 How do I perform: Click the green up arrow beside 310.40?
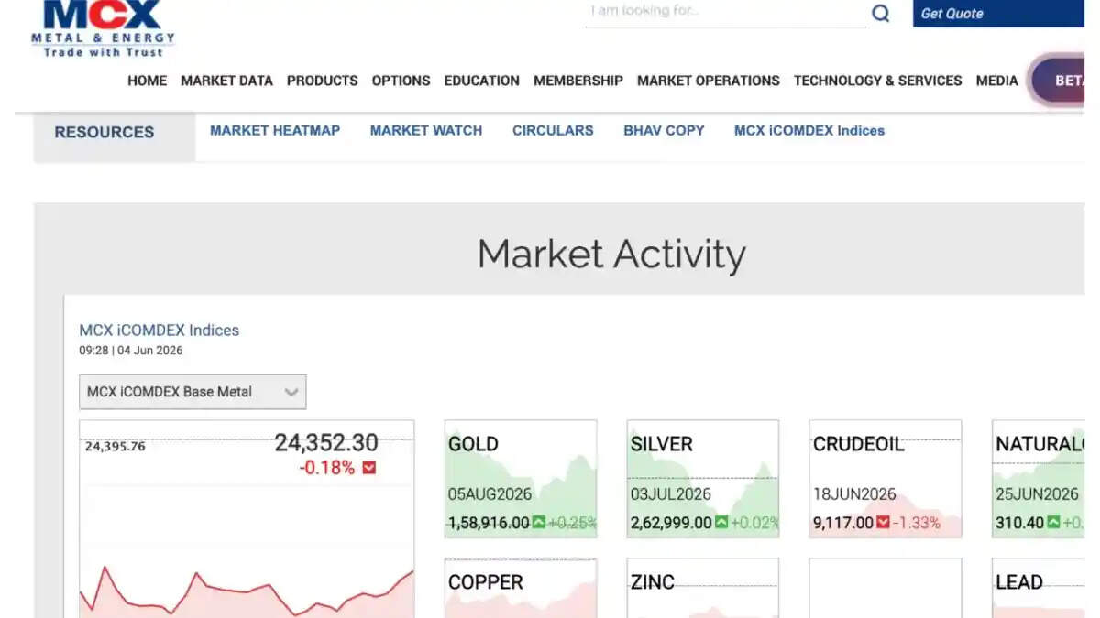click(1053, 523)
